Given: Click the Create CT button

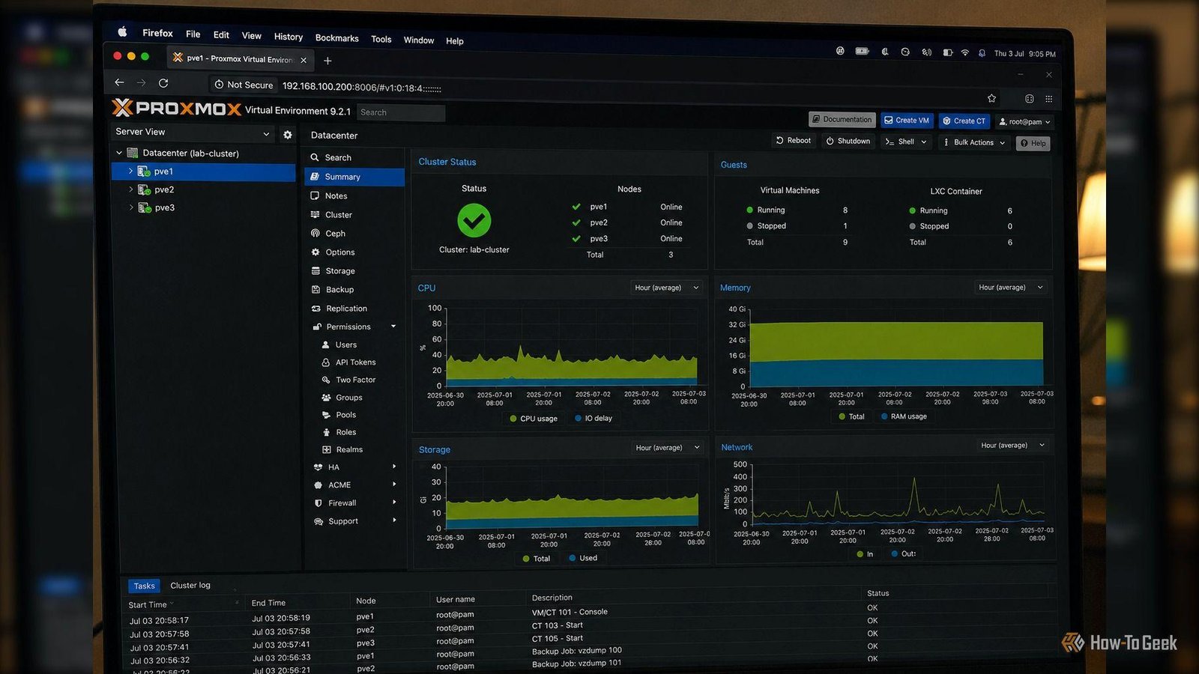Looking at the screenshot, I should click(x=964, y=121).
